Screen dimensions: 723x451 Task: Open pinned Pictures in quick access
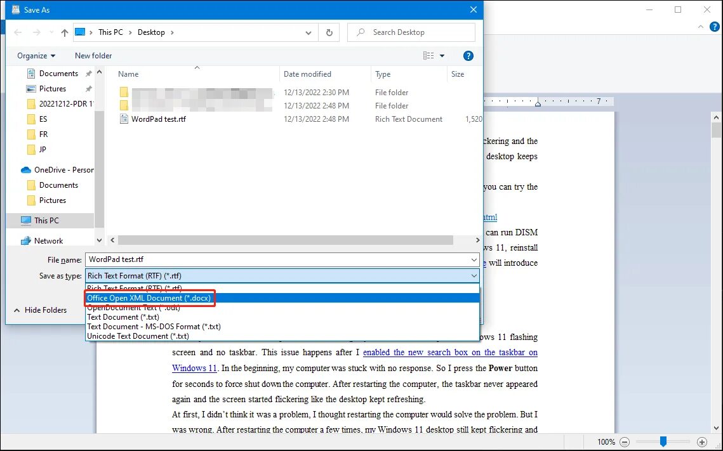click(x=53, y=88)
